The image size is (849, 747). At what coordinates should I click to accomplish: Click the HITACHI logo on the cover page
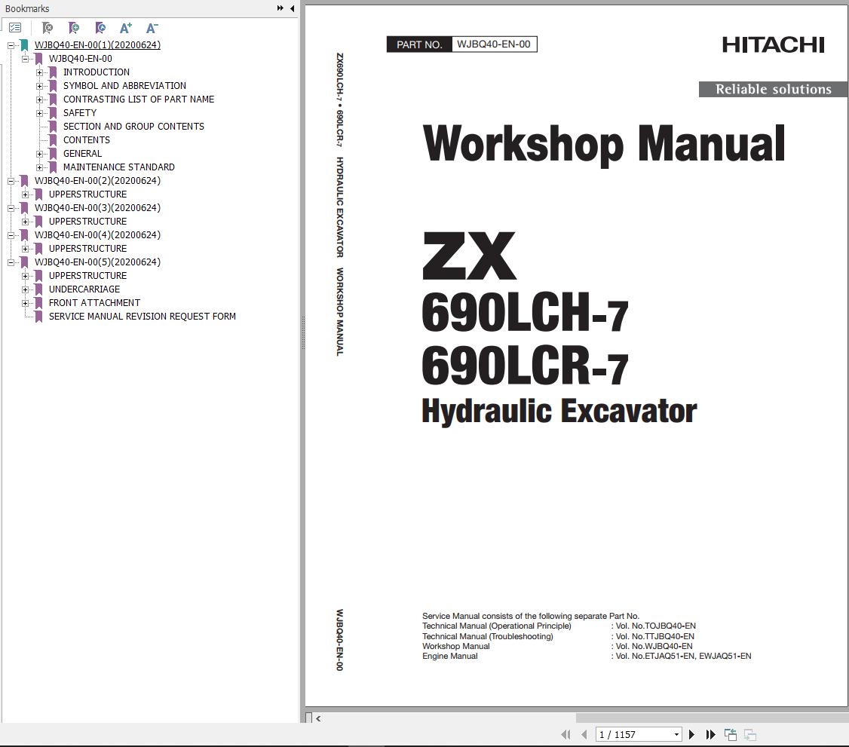pyautogui.click(x=773, y=45)
